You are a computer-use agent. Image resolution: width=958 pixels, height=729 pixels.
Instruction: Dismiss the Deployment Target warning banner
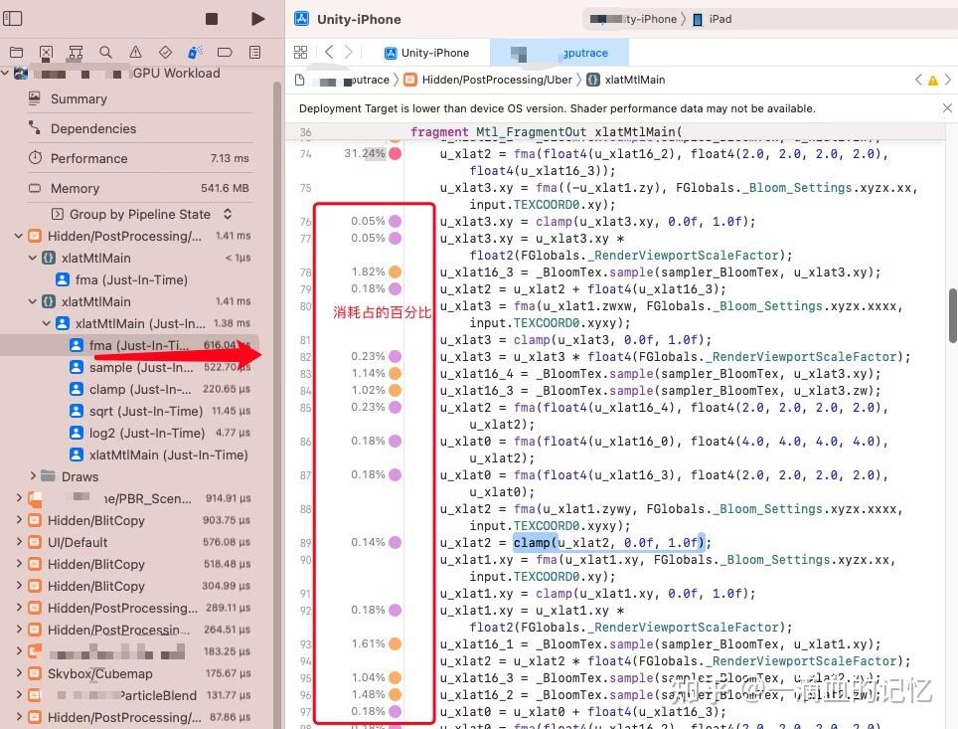[x=947, y=107]
